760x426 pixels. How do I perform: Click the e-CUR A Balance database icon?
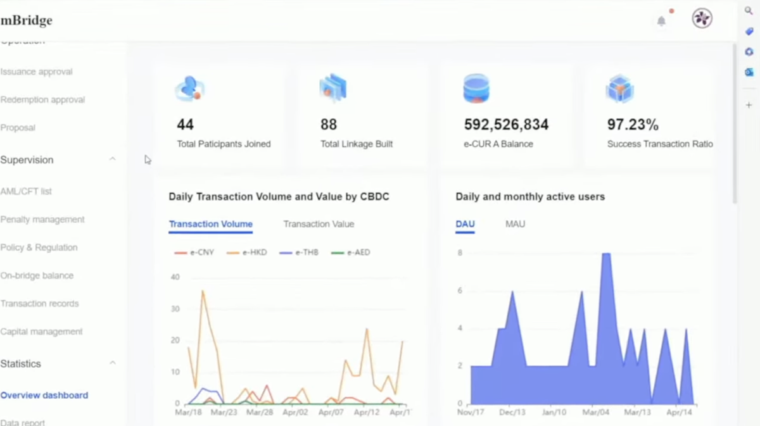pyautogui.click(x=476, y=89)
